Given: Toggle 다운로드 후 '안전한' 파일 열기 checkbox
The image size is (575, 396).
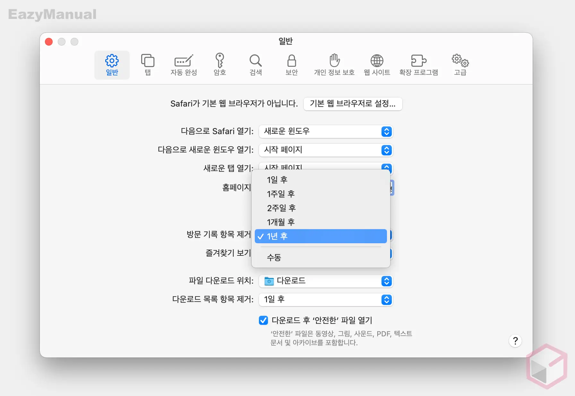Looking at the screenshot, I should pos(263,320).
